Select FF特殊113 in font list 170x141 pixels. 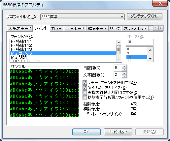[63, 49]
